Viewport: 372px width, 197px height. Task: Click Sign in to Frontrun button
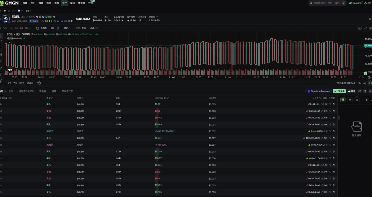[318, 91]
